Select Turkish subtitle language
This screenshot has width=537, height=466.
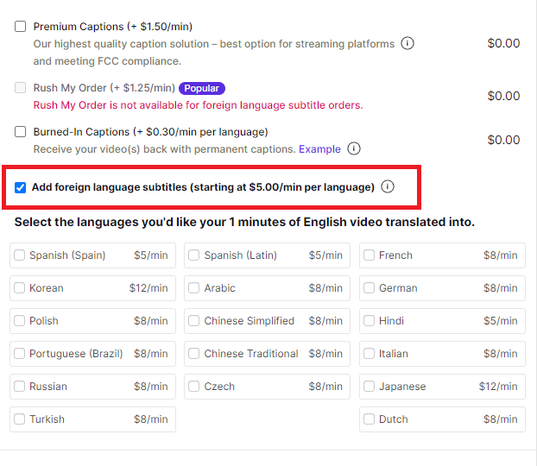20,419
